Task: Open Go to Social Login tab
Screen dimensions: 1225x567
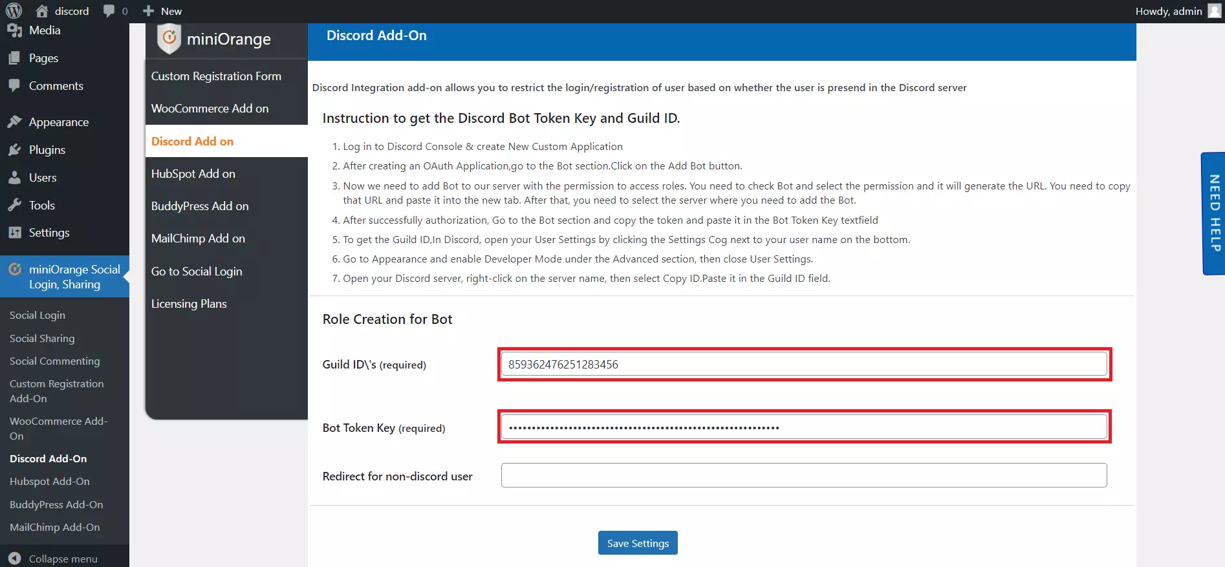Action: 226,272
